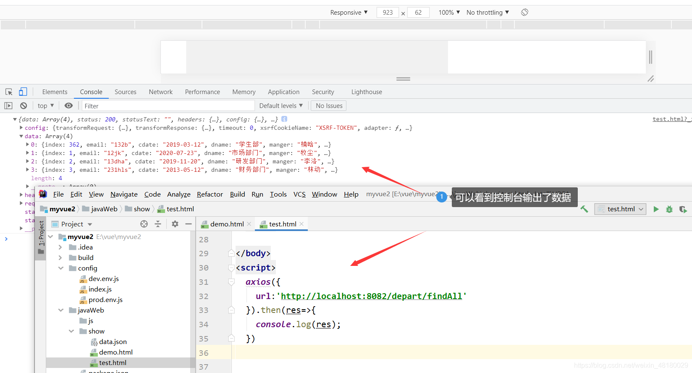This screenshot has height=373, width=692.
Task: Open Default levels dropdown
Action: [x=281, y=106]
